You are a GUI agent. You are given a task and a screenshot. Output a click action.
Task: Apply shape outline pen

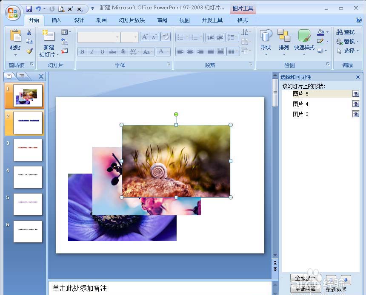[x=320, y=41]
